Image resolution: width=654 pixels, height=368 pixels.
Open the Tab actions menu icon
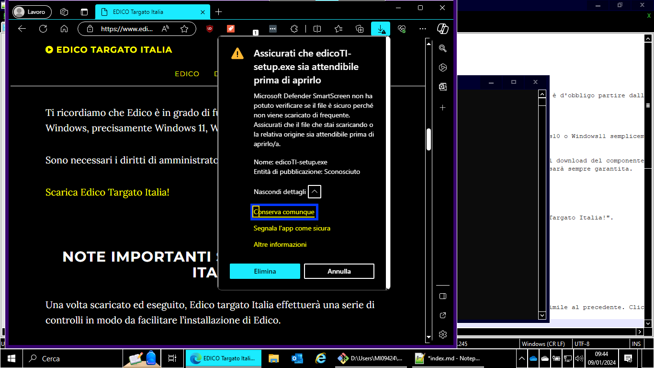(84, 11)
